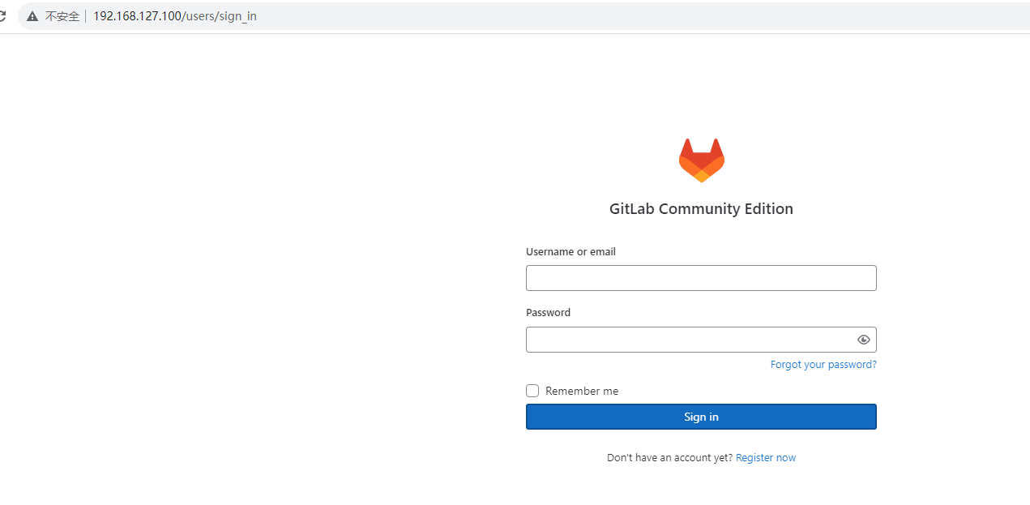Screen dimensions: 1030x505
Task: Click the blue Sign in button
Action: [x=701, y=417]
